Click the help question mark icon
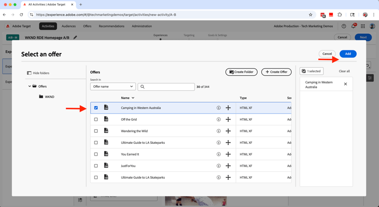This screenshot has height=207, width=379. (344, 26)
